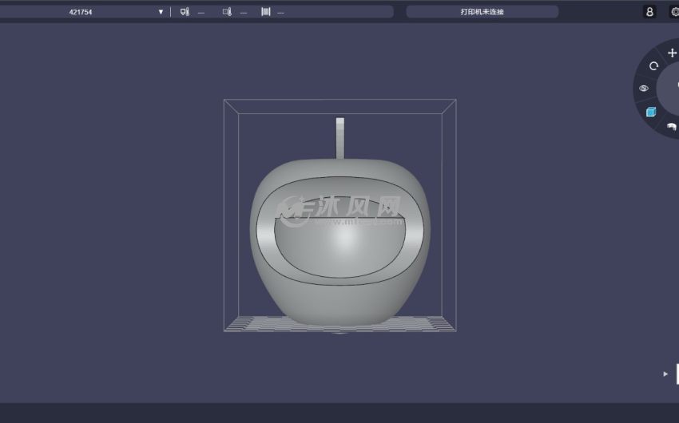Click the white panel handle at right edge
The image size is (679, 423).
[x=677, y=374]
